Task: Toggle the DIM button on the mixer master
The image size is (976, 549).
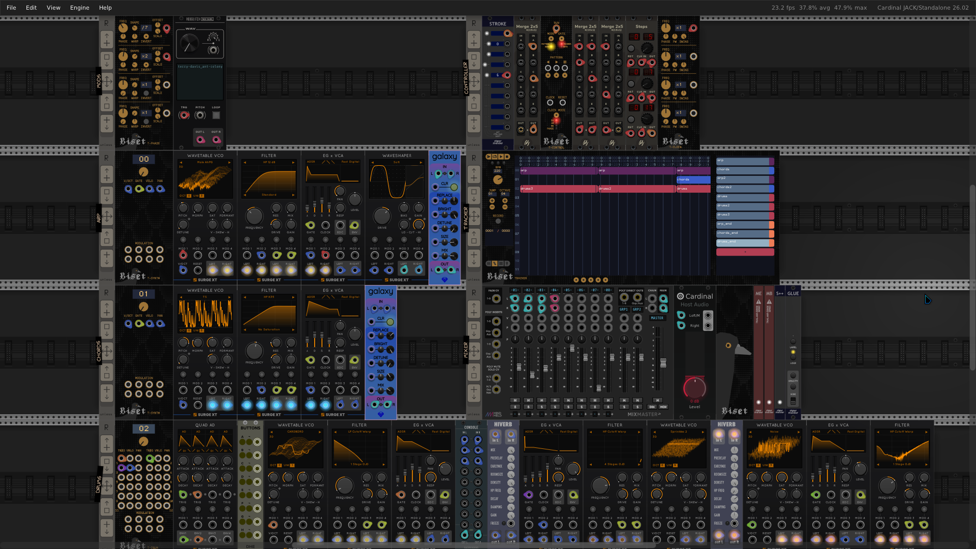Action: pos(652,407)
